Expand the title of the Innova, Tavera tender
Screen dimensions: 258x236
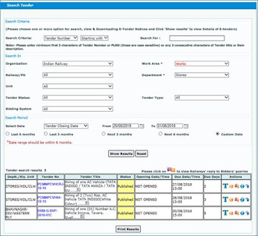coord(82,217)
